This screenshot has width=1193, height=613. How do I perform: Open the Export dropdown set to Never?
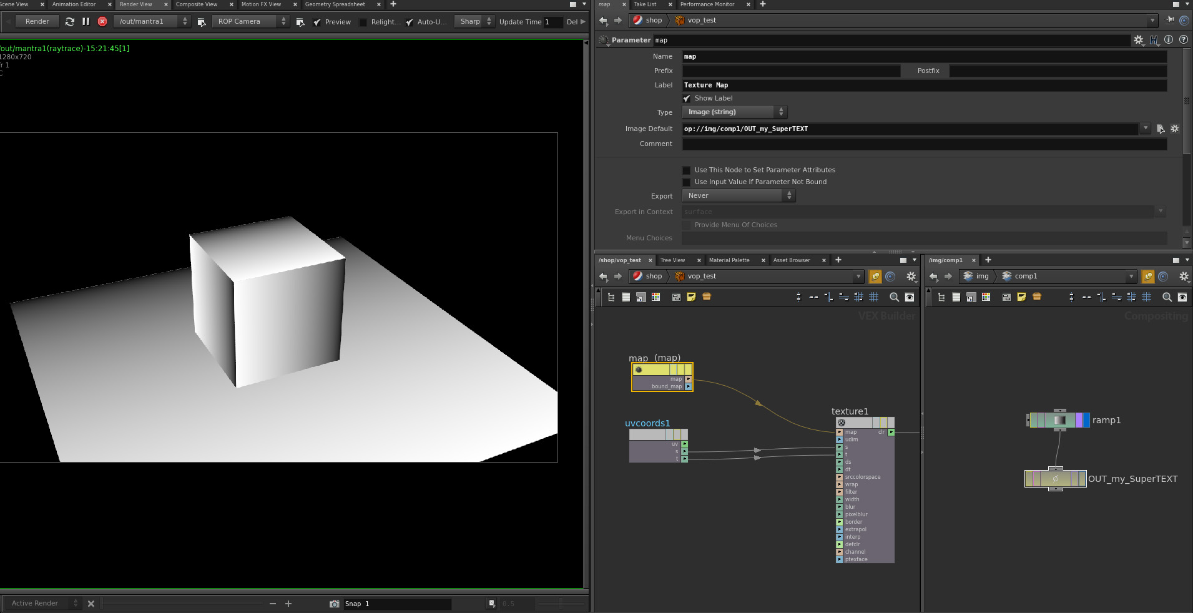[739, 196]
